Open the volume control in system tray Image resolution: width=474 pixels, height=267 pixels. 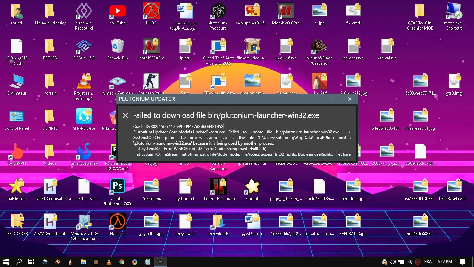pyautogui.click(x=393, y=262)
